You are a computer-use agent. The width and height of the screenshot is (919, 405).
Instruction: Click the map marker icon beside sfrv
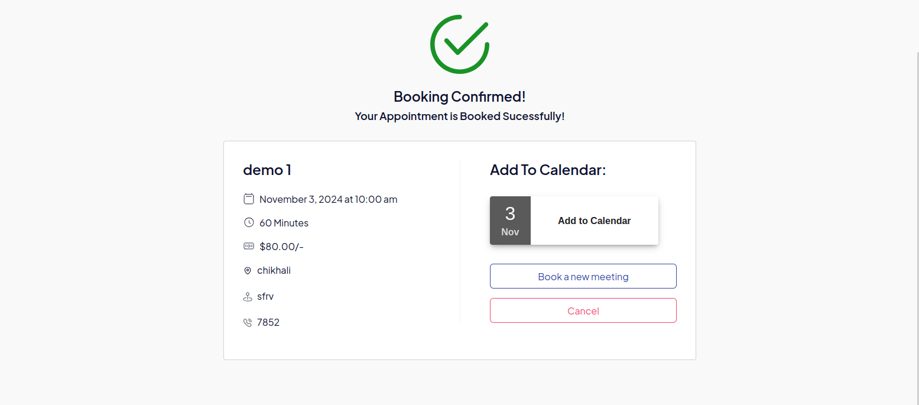248,297
